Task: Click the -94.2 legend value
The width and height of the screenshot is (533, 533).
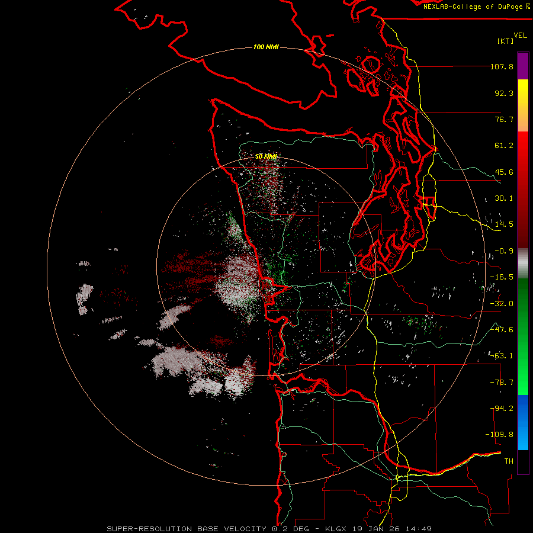Action: [502, 409]
